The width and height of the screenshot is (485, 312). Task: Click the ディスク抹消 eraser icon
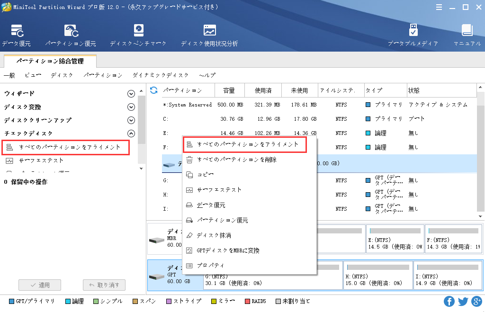(189, 235)
